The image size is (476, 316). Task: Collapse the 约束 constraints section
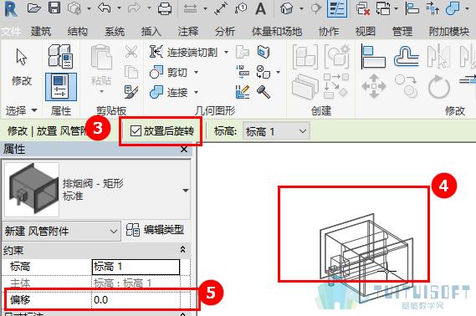[x=182, y=250]
